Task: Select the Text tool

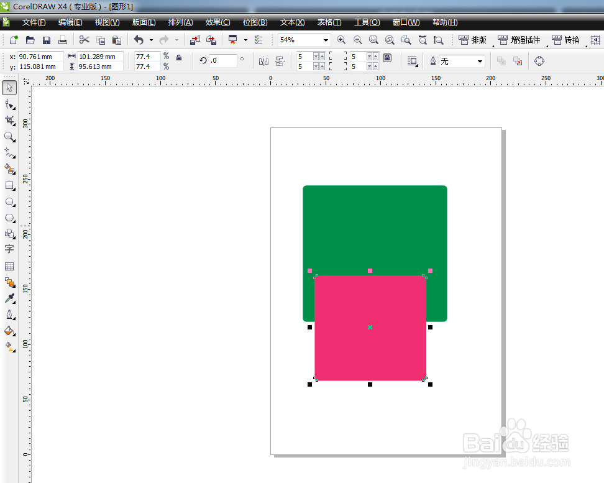Action: (x=9, y=249)
